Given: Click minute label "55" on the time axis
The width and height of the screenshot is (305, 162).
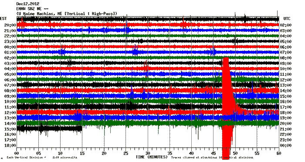Looking at the screenshot, I should (x=257, y=153).
